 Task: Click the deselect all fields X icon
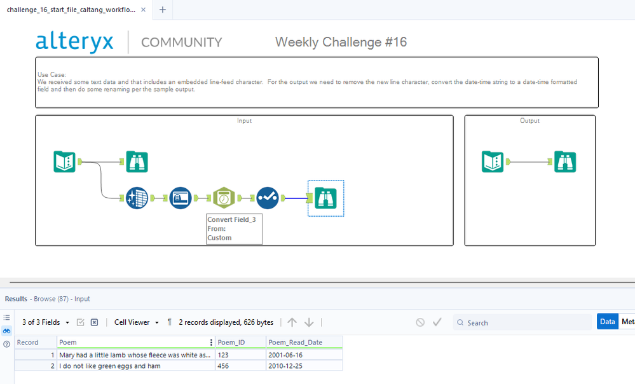94,322
